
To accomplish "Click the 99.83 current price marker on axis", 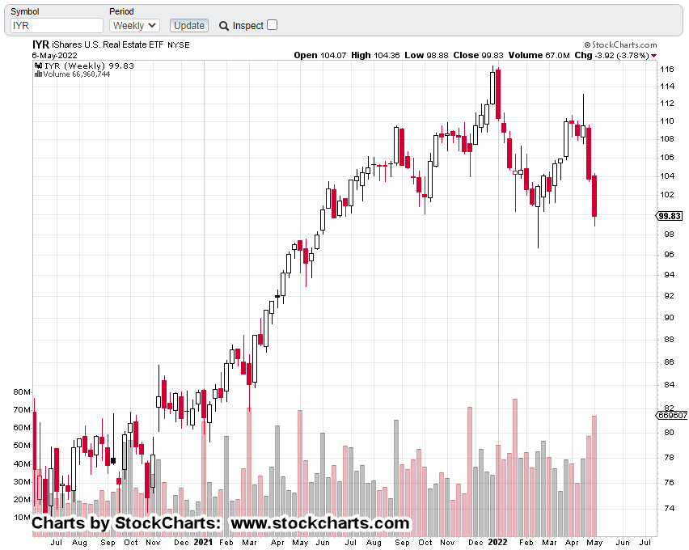I will [x=670, y=216].
